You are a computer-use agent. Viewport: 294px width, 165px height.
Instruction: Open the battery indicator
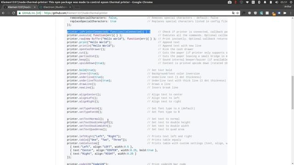(271, 2)
